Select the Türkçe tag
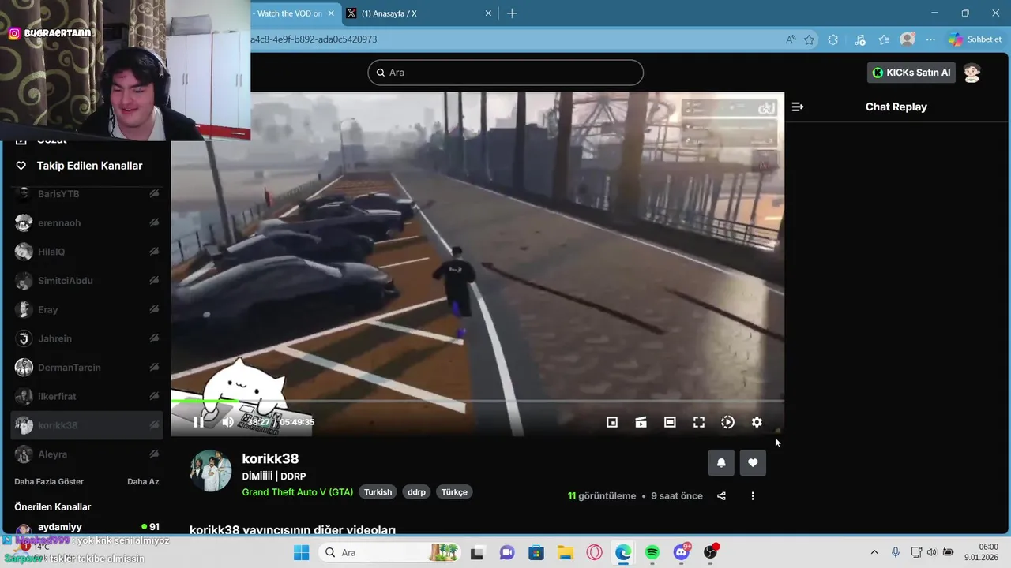1011x568 pixels. (x=454, y=491)
